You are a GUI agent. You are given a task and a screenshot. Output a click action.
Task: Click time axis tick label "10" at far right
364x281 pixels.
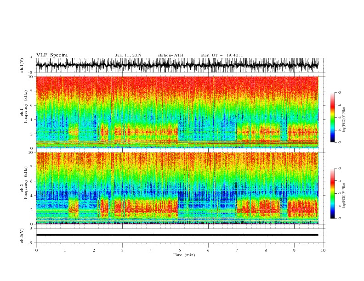click(x=323, y=250)
